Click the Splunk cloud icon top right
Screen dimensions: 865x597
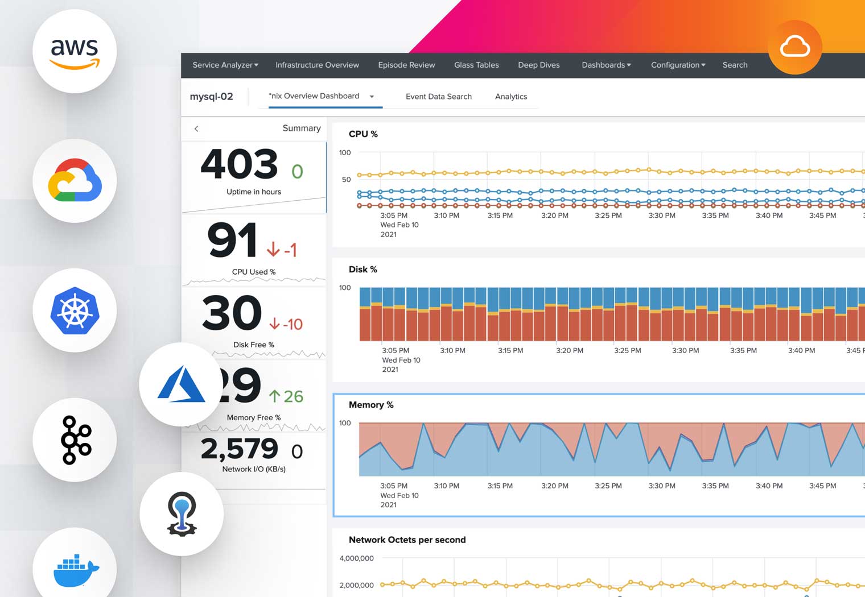[795, 47]
